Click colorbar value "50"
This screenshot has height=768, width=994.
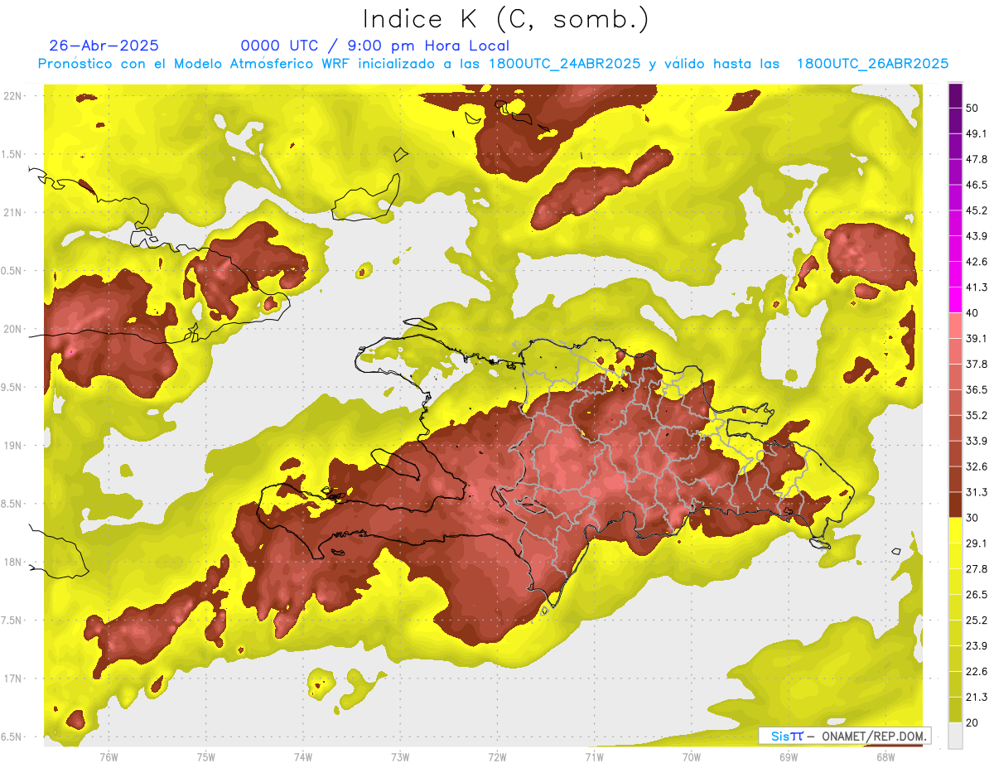pos(973,108)
